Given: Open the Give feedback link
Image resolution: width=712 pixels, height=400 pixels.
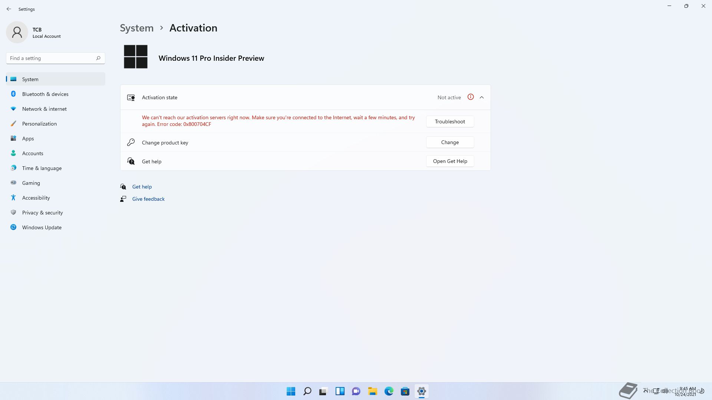Looking at the screenshot, I should pos(148,199).
